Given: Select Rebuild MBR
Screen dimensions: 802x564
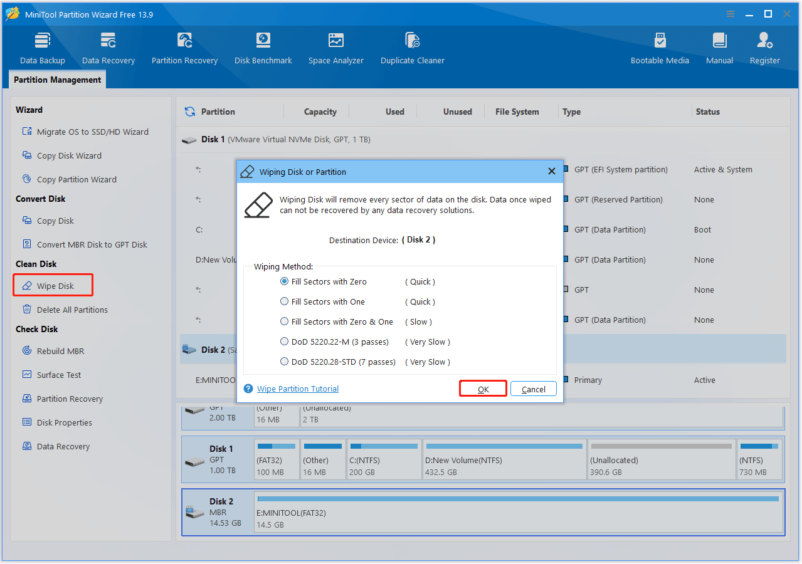Looking at the screenshot, I should [53, 351].
